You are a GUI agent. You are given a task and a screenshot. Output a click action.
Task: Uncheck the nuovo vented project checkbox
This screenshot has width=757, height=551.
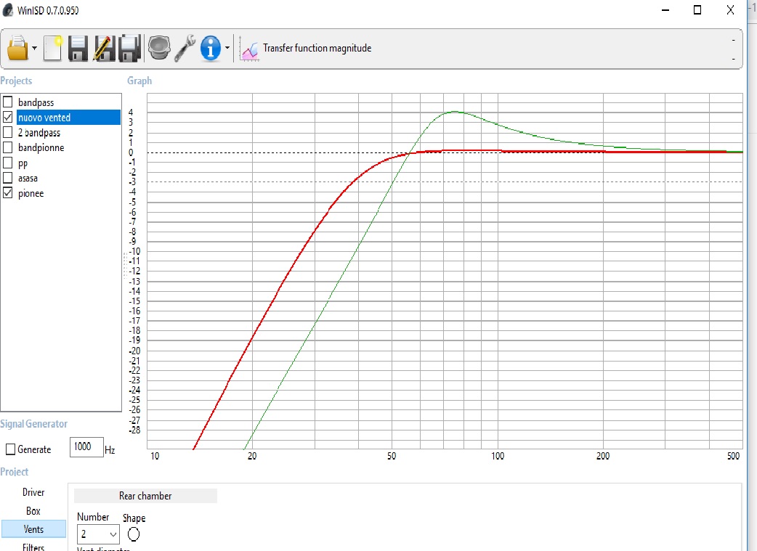(x=8, y=118)
